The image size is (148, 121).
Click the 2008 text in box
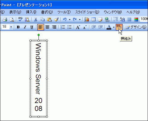click(x=38, y=104)
